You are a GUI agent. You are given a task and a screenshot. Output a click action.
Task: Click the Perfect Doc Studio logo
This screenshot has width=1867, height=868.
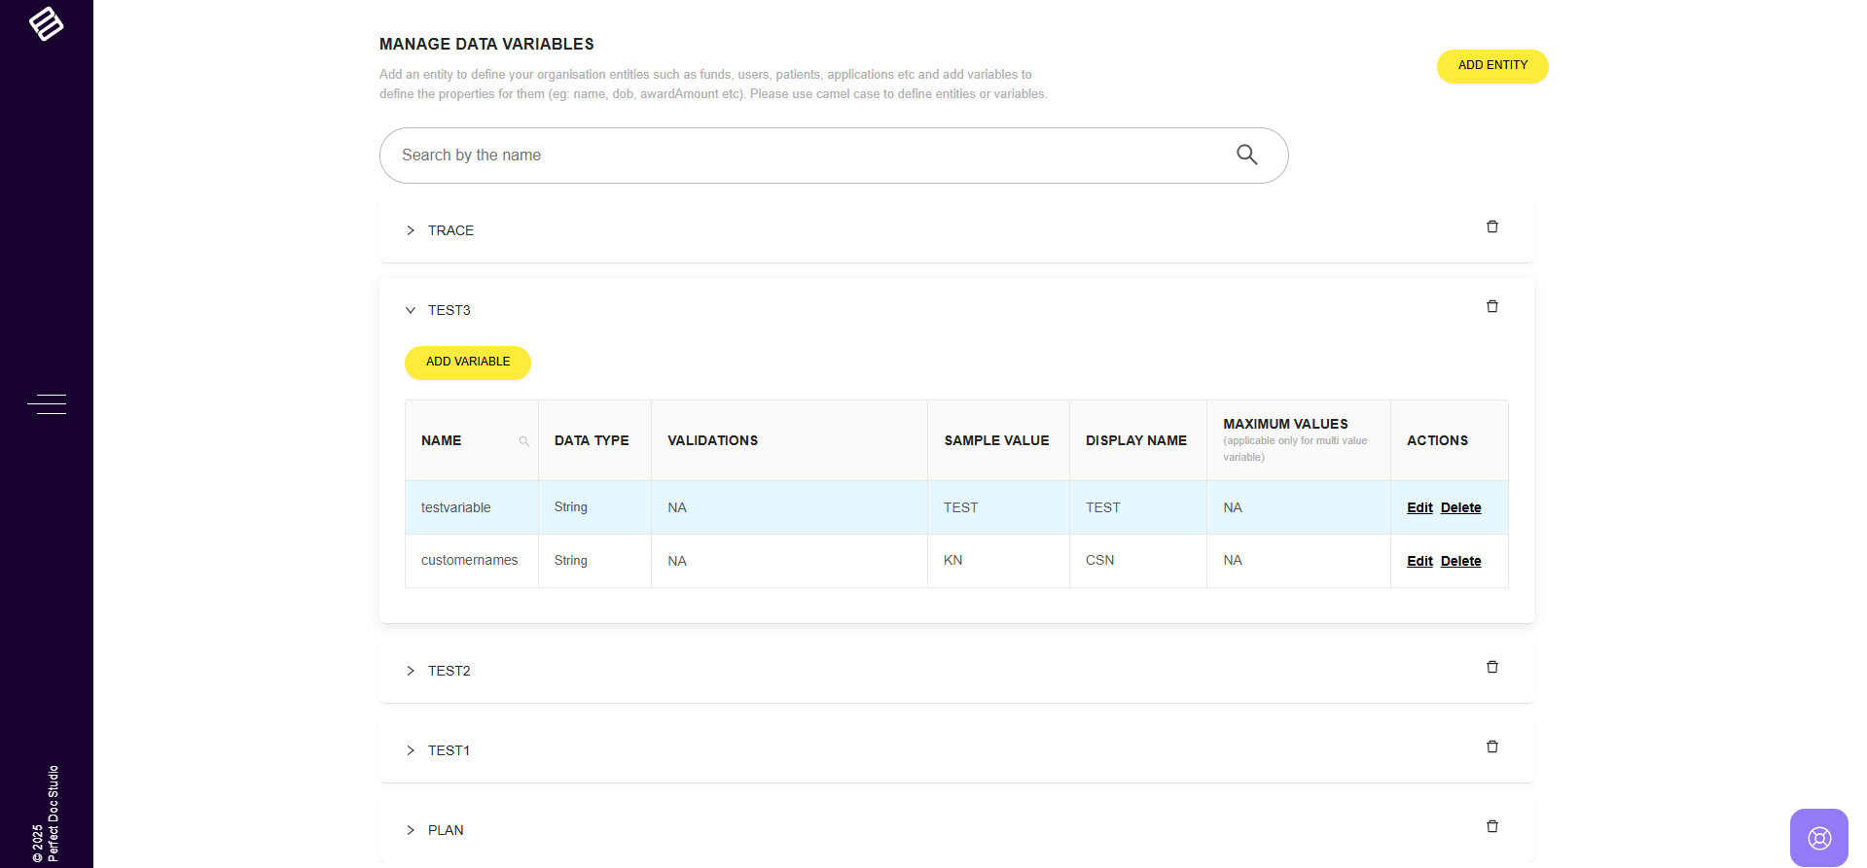(46, 23)
